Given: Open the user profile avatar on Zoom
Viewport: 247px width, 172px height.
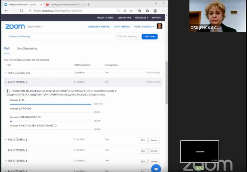Looking at the screenshot, I should click(x=159, y=26).
